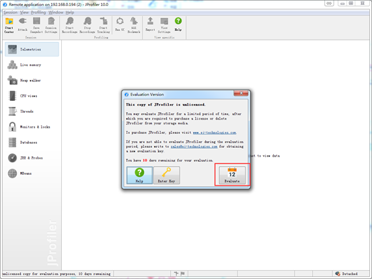Click Add Bookmark in the toolbar

134,25
